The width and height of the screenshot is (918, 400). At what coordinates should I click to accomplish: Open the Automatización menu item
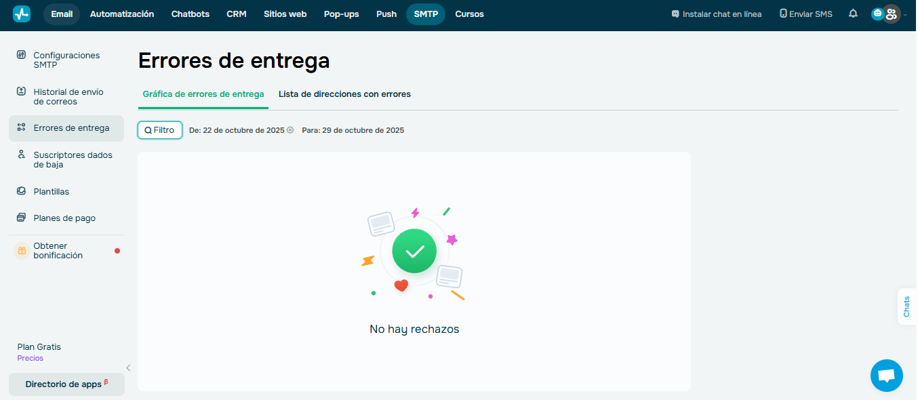tap(121, 14)
